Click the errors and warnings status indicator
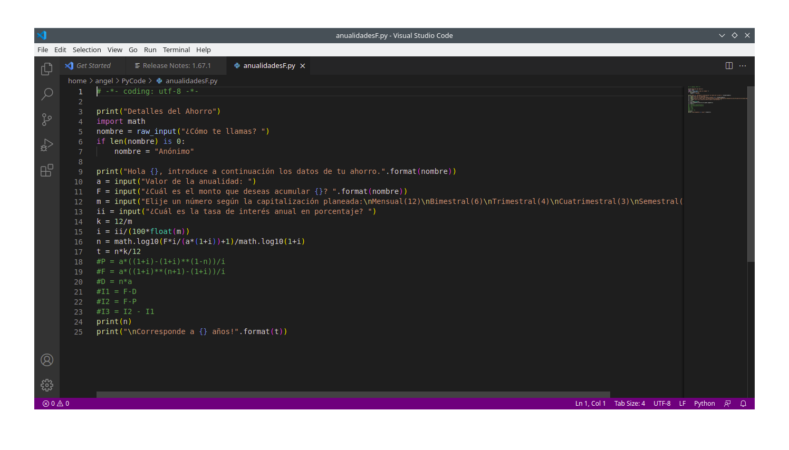 [56, 404]
